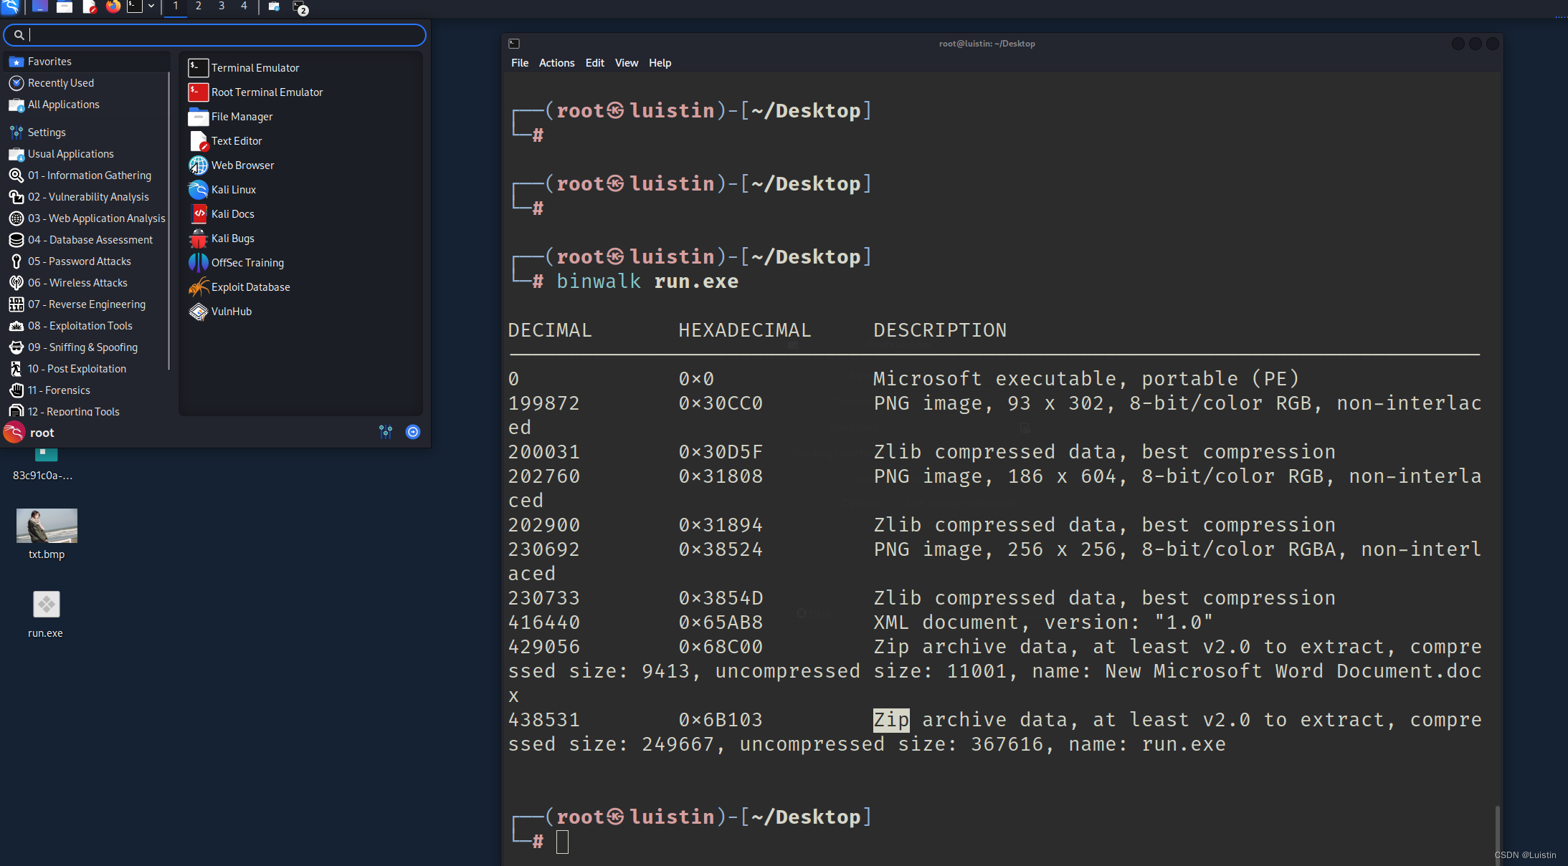This screenshot has width=1568, height=866.
Task: Launch the text editor from the top panel
Action: point(89,8)
